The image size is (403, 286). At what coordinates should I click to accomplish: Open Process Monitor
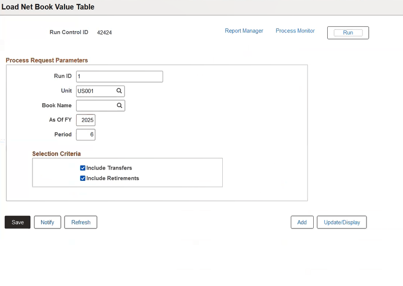[295, 30]
